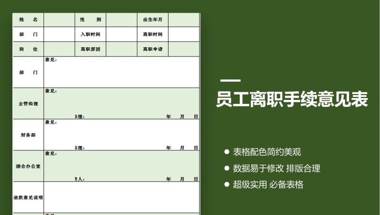Click the 离职申请 label cell
The image size is (380, 215).
pyautogui.click(x=152, y=49)
